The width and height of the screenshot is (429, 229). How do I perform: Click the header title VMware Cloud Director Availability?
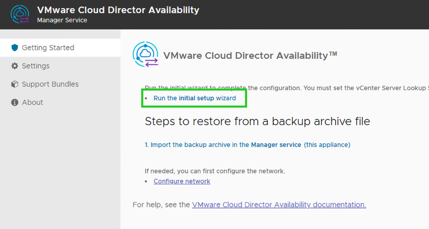118,10
